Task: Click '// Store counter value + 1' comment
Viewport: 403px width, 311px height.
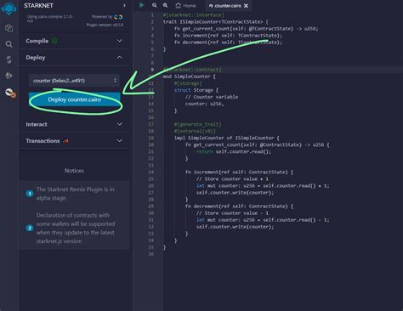Action: 232,179
